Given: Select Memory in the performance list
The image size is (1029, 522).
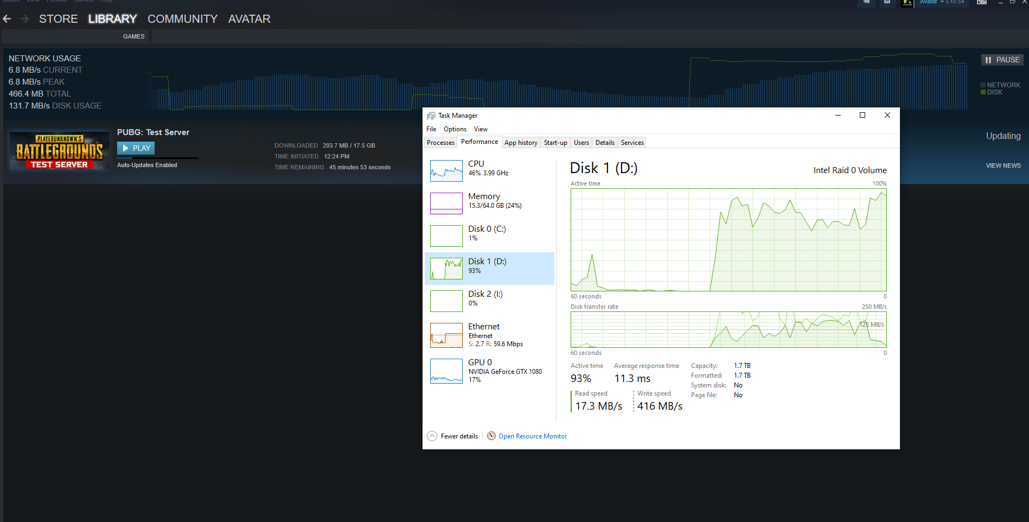Looking at the screenshot, I should (x=489, y=203).
